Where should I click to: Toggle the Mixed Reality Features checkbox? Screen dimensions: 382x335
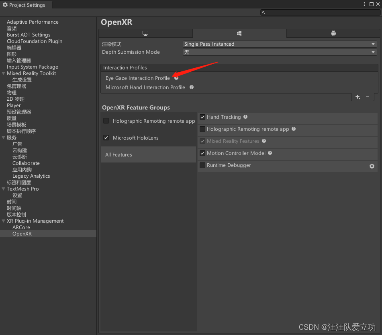(202, 141)
